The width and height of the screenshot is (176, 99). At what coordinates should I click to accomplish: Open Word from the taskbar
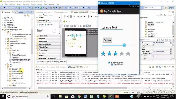click(85, 97)
